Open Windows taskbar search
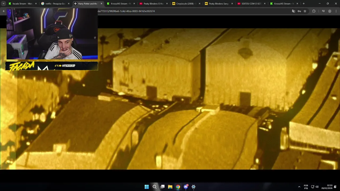340x191 pixels. click(x=155, y=187)
